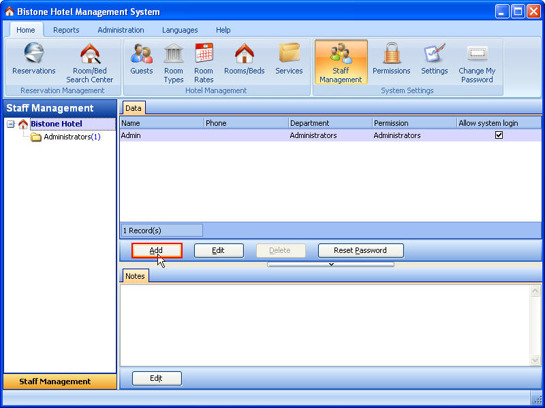Click the Reset Password button

tap(360, 250)
